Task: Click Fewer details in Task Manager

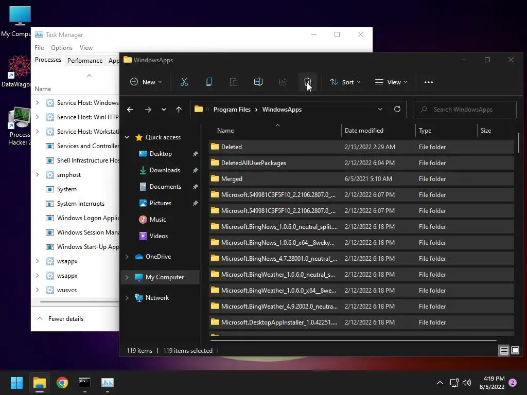Action: pyautogui.click(x=61, y=319)
